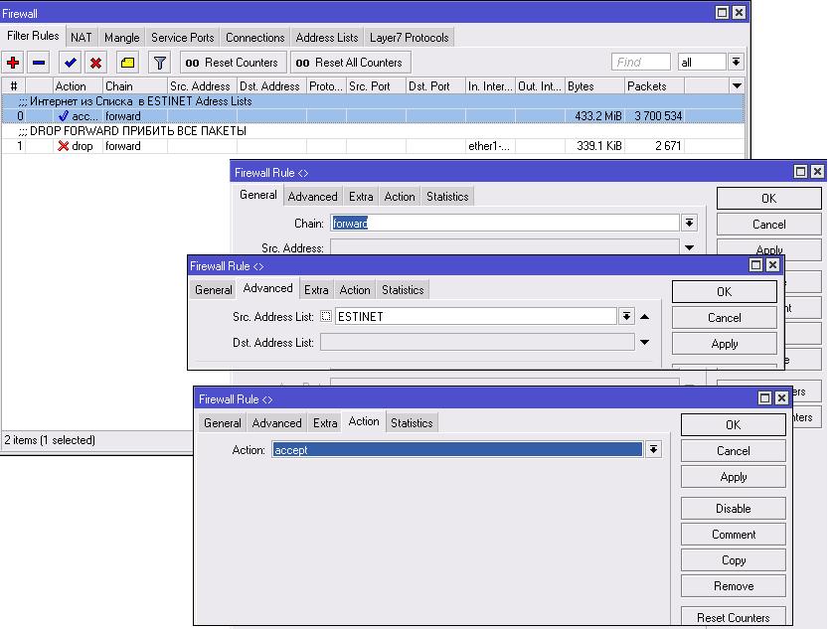Open the Connections tab
This screenshot has width=835, height=629.
click(x=255, y=38)
